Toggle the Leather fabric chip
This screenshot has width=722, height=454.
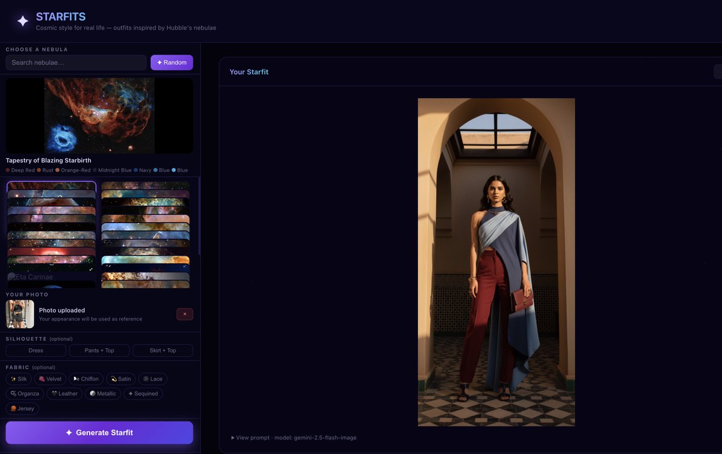[x=64, y=394]
